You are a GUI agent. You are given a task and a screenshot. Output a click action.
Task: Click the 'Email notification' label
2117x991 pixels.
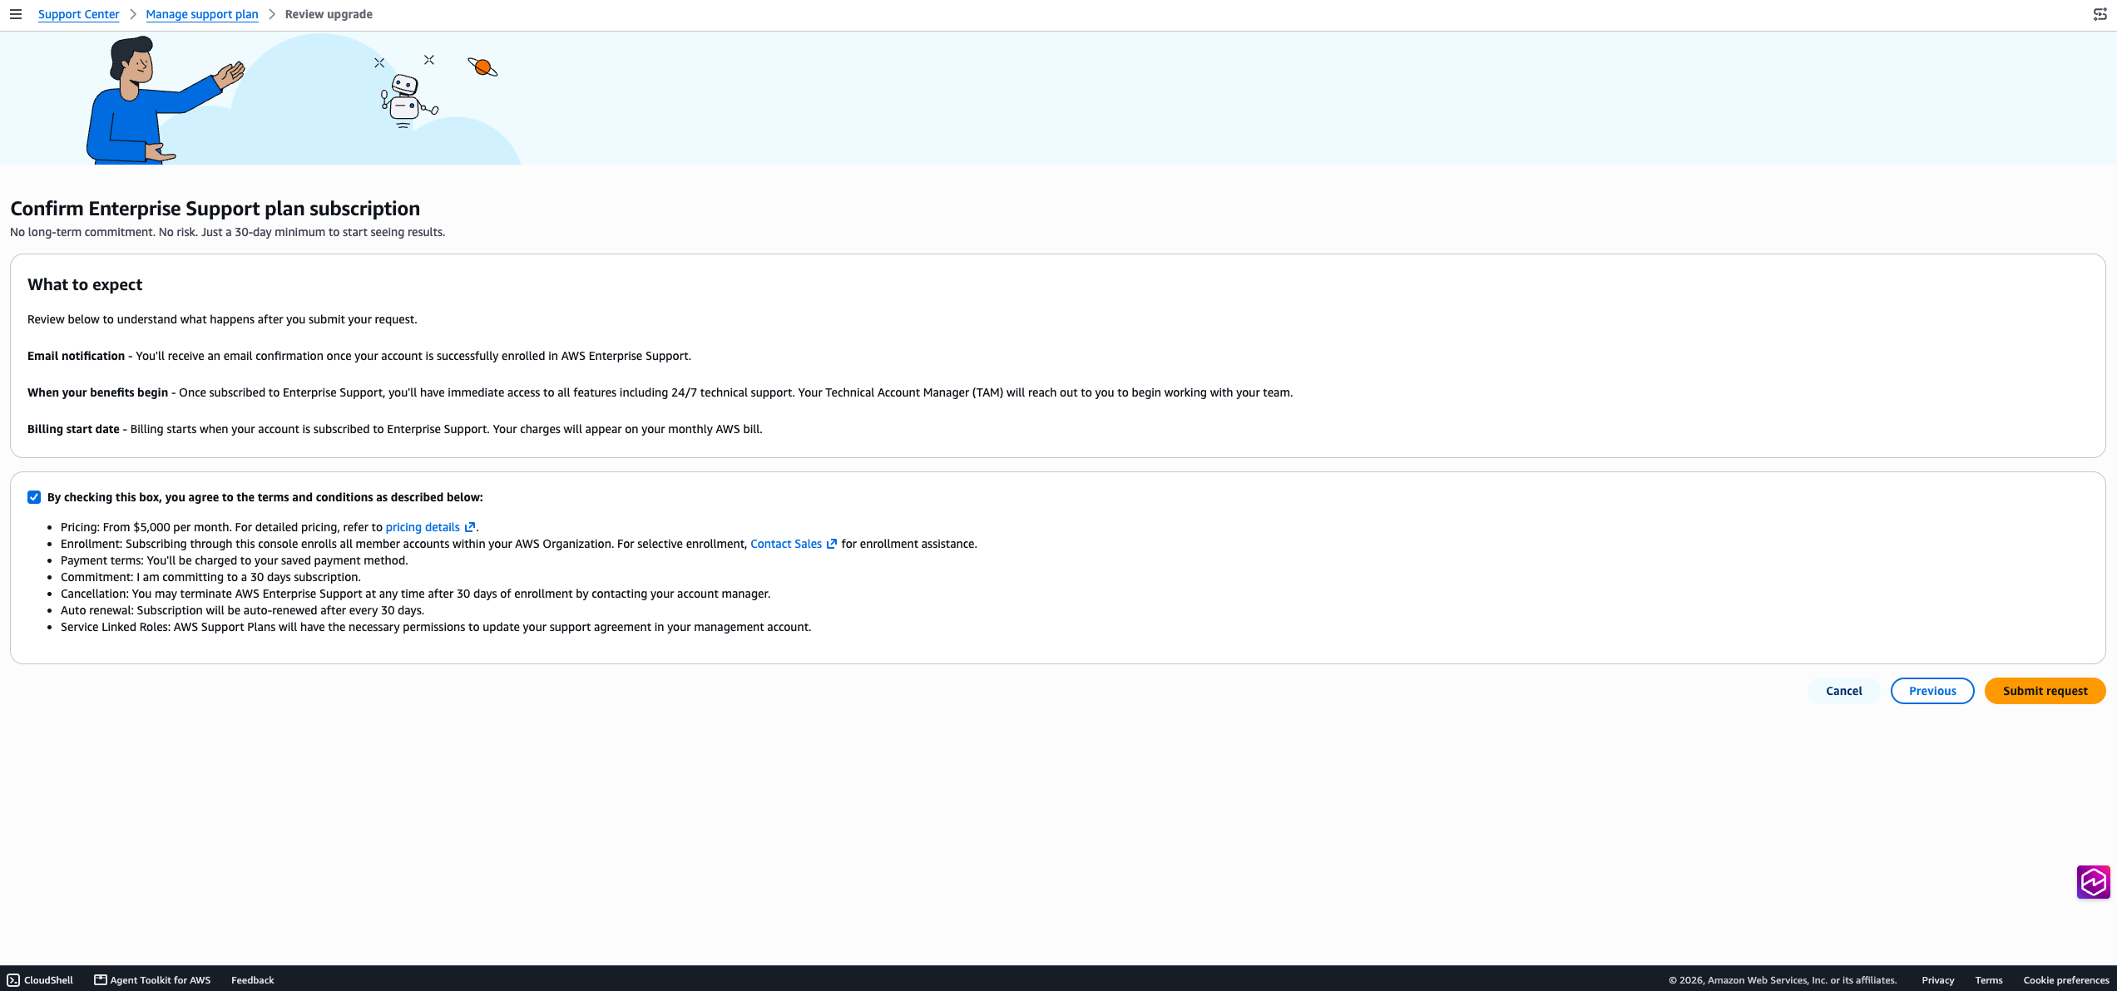click(x=76, y=356)
